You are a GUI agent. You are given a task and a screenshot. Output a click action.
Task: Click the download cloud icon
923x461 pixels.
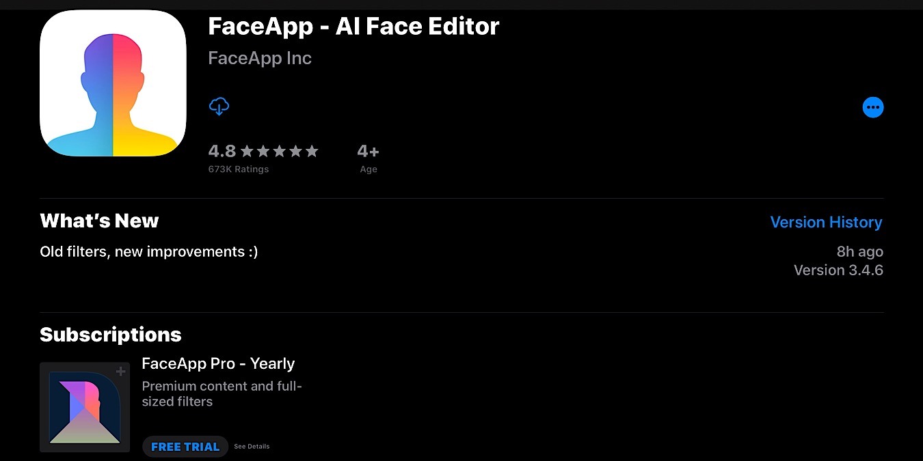point(219,107)
